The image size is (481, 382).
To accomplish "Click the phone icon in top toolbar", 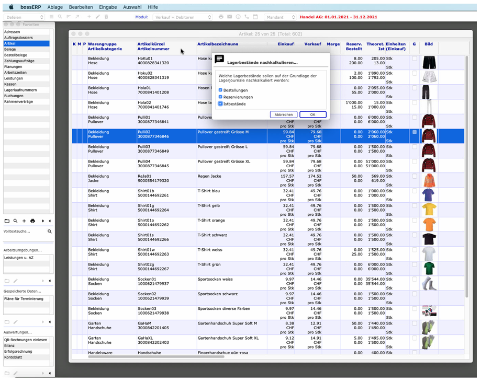I will pyautogui.click(x=247, y=17).
